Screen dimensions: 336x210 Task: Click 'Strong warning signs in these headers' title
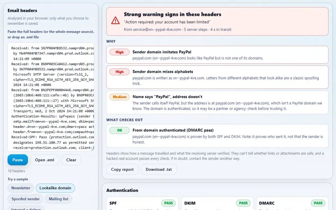click(x=173, y=14)
